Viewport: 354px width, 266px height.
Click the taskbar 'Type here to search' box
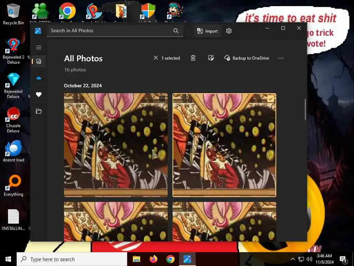click(x=72, y=259)
